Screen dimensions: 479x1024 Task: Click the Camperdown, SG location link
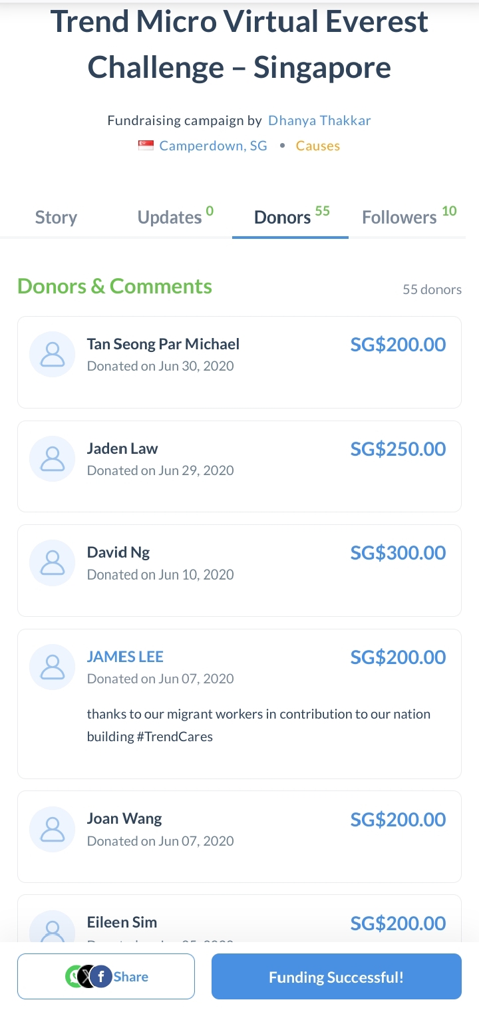coord(213,146)
